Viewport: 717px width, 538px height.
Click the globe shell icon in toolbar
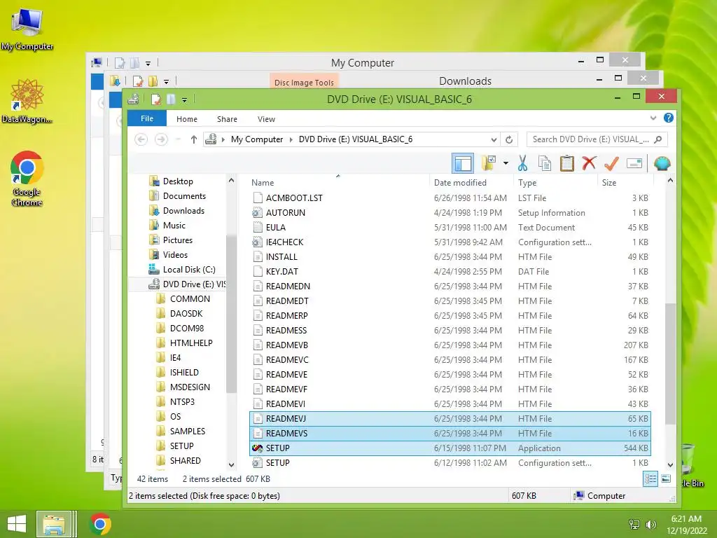click(662, 163)
